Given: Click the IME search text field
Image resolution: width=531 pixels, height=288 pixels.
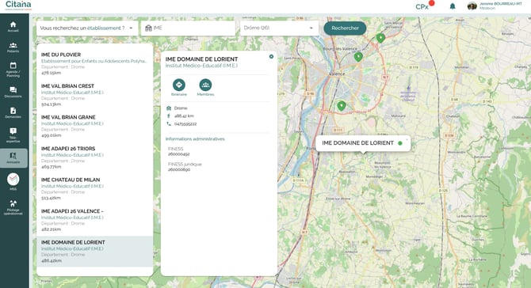Looking at the screenshot, I should pyautogui.click(x=189, y=28).
